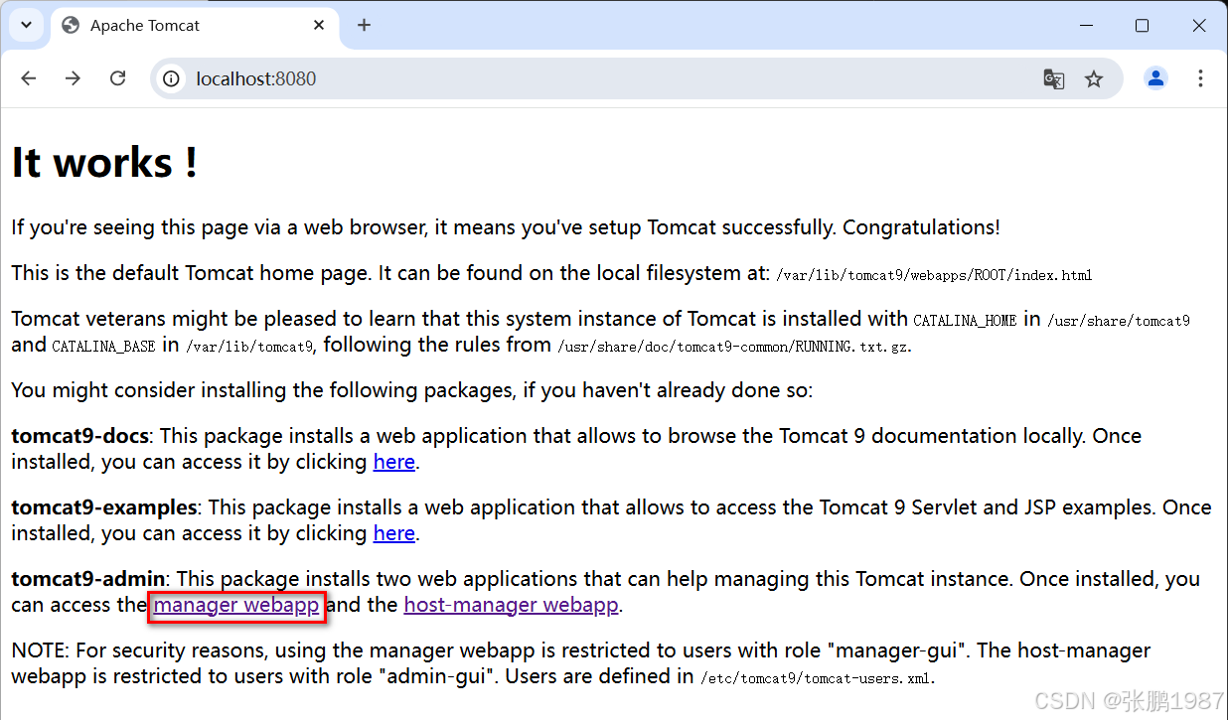
Task: Click the "It works !" heading
Action: (x=104, y=163)
